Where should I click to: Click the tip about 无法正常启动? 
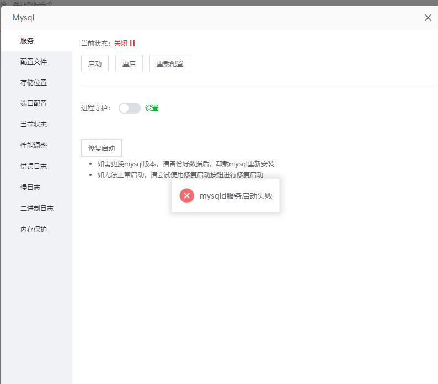(180, 175)
